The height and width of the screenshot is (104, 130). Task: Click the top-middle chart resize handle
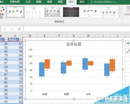tap(74, 41)
